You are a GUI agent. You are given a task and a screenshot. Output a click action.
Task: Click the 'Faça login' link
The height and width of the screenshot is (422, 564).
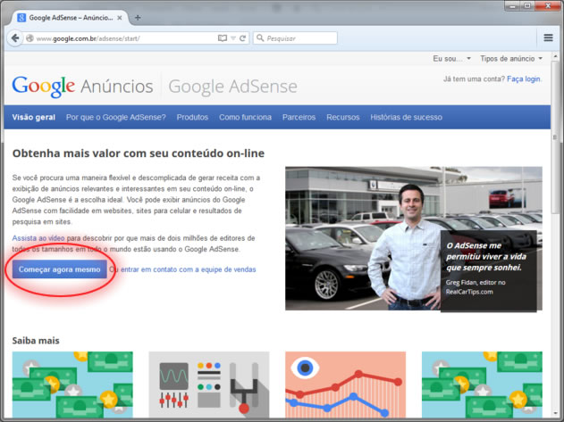point(524,79)
